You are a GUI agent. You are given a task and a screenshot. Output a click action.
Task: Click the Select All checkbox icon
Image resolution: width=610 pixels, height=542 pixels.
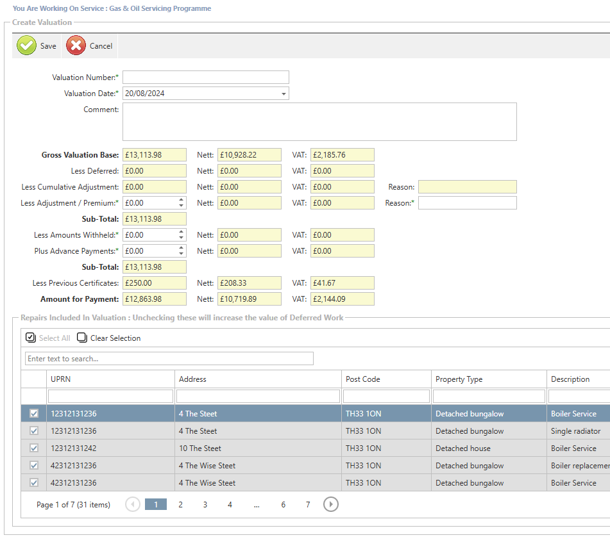(x=31, y=338)
